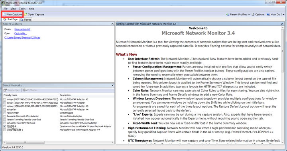This screenshot has height=151, width=287.
Task: Select the Qualcomm Atheros AR946x description cell
Action: pyautogui.click(x=86, y=126)
